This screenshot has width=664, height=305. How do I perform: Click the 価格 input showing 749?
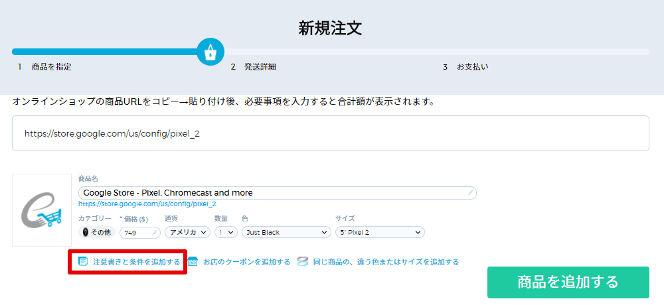click(x=141, y=232)
